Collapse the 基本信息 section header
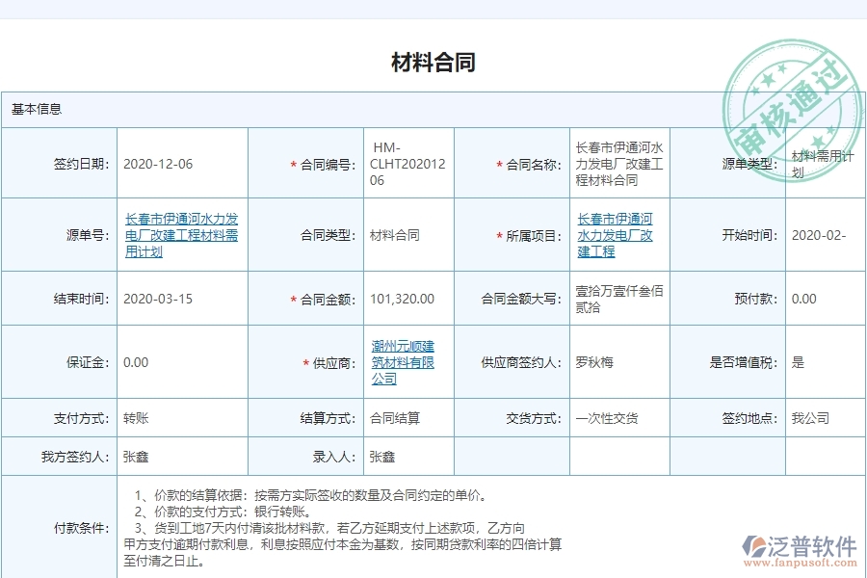This screenshot has width=867, height=578. pos(36,109)
